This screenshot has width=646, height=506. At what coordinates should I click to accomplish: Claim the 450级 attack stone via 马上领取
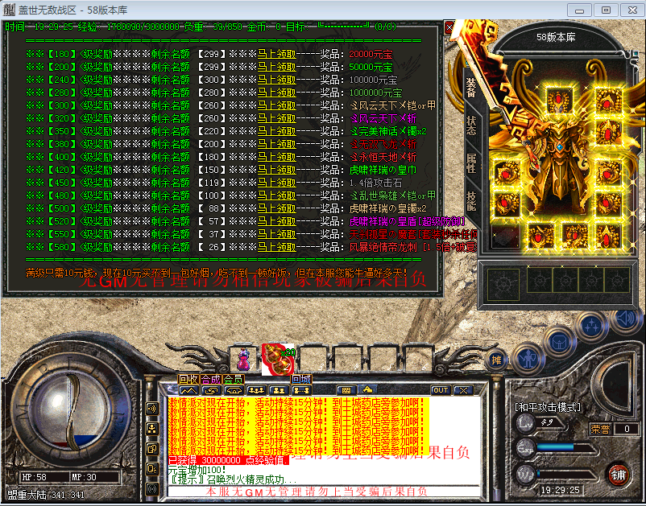[x=277, y=183]
